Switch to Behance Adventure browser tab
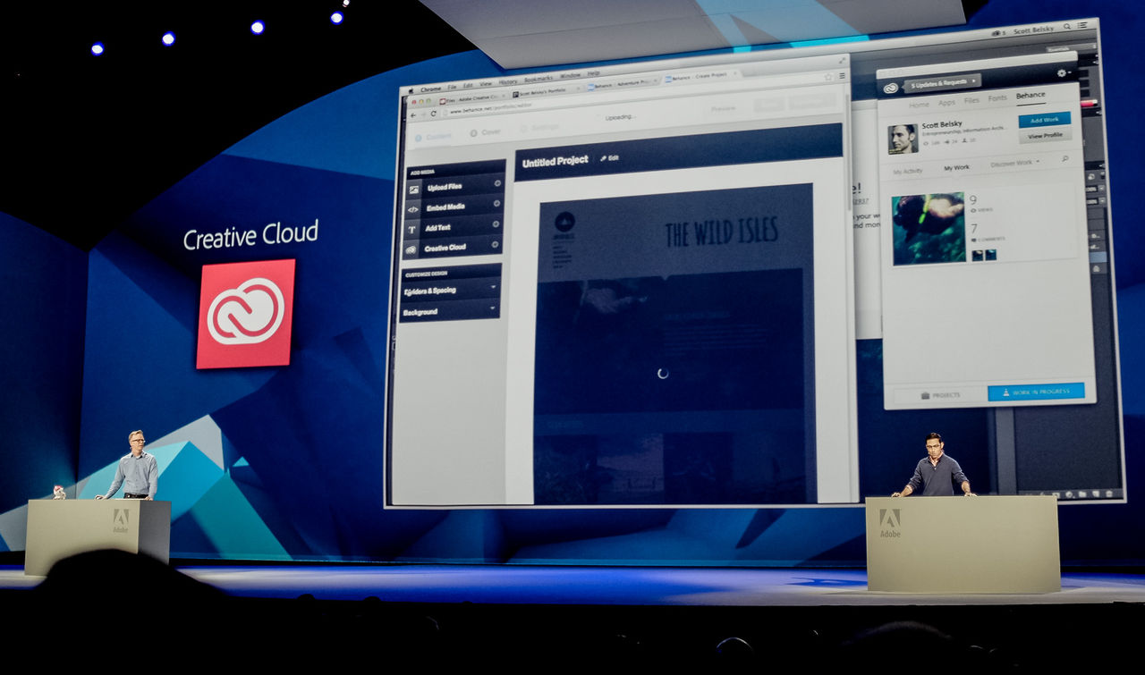This screenshot has width=1145, height=675. (623, 84)
